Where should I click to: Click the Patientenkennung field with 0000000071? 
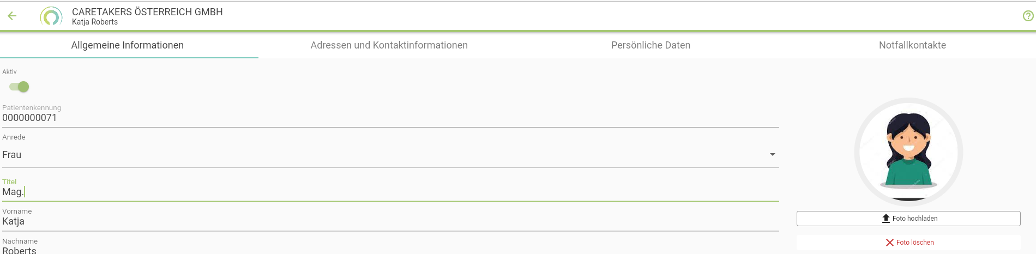pyautogui.click(x=382, y=118)
